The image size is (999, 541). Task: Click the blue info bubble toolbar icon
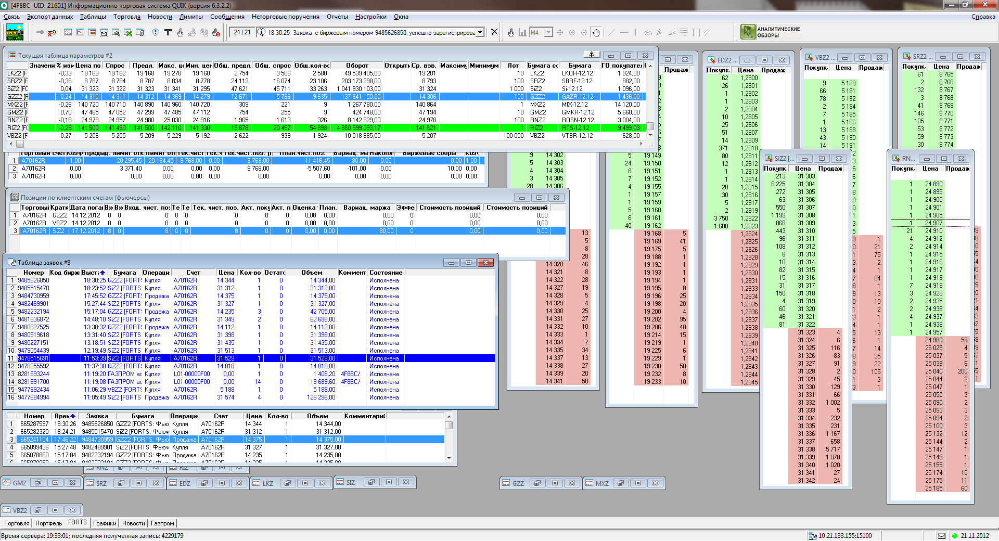click(x=156, y=32)
